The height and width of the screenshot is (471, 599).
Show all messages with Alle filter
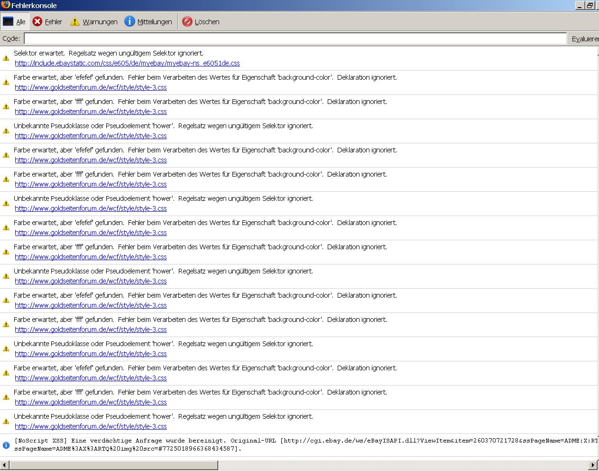14,21
